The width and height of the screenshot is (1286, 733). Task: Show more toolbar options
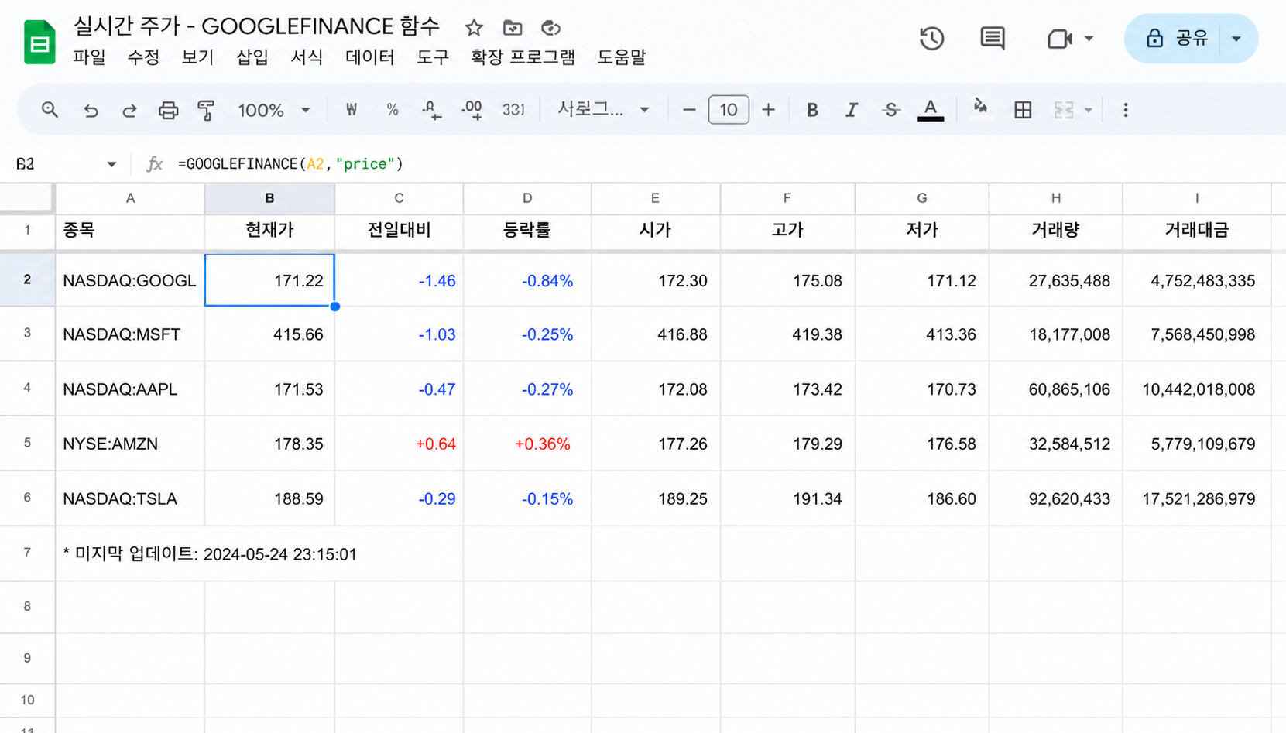pyautogui.click(x=1126, y=110)
